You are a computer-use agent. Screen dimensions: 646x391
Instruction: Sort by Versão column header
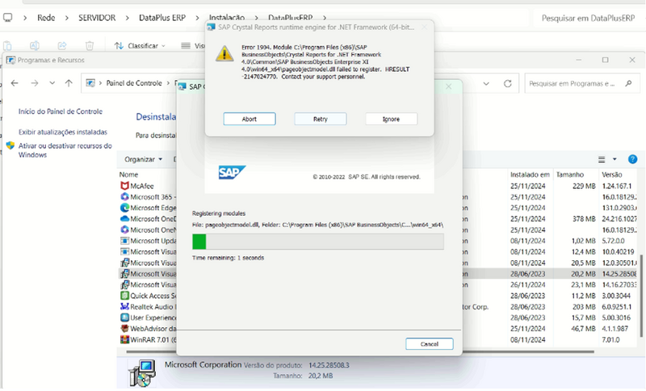click(x=612, y=174)
